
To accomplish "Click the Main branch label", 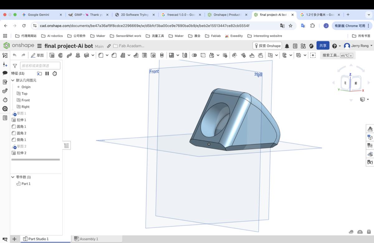I will click(99, 46).
